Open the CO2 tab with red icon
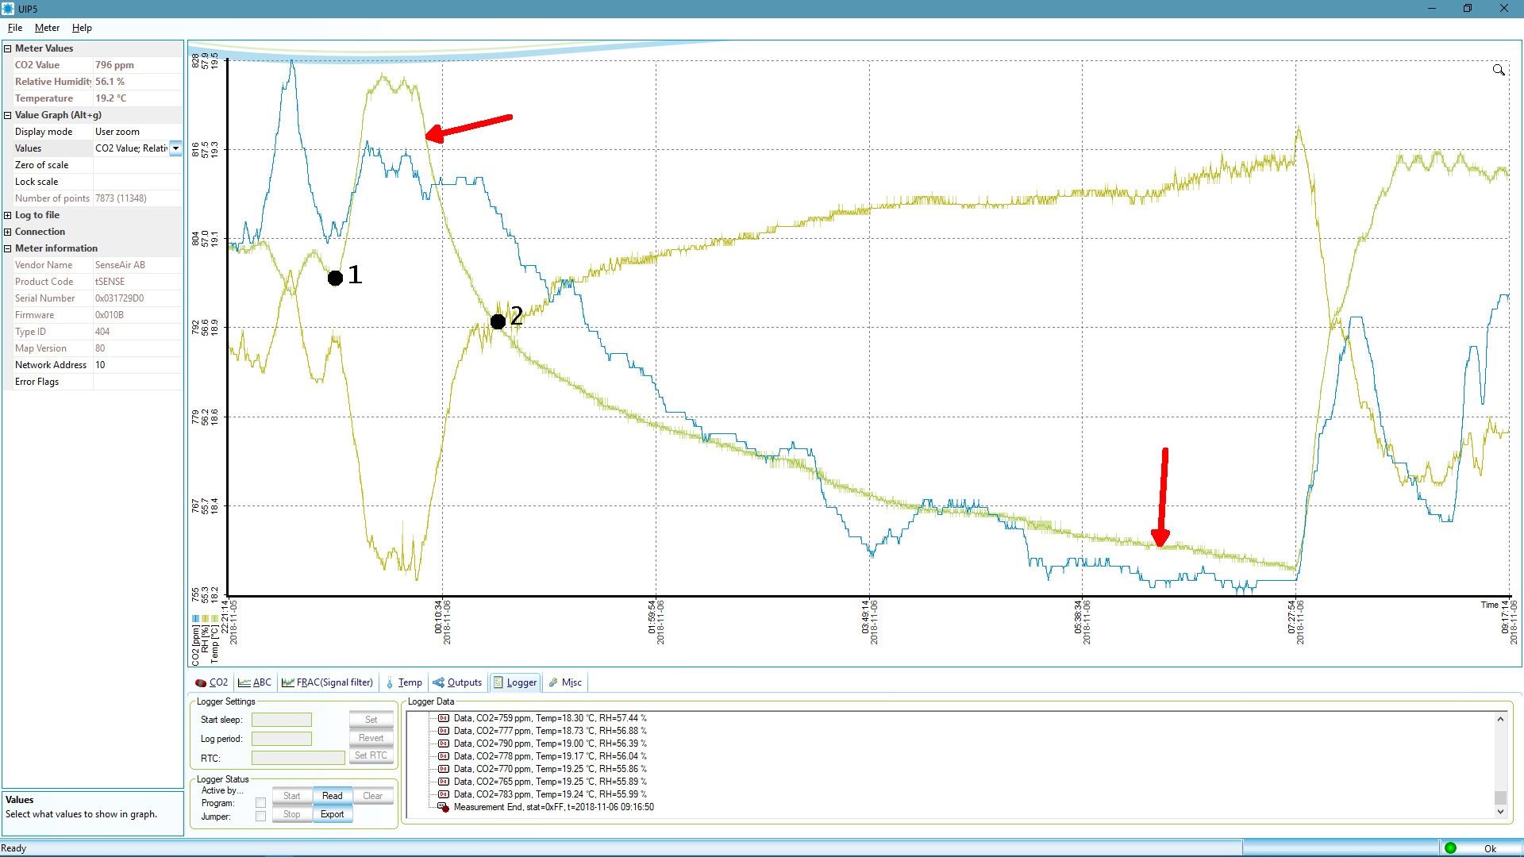The image size is (1524, 857). pyautogui.click(x=211, y=682)
